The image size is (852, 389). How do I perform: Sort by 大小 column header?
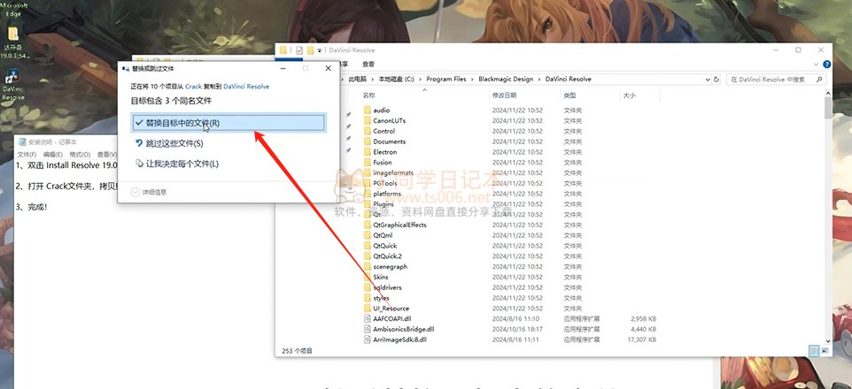pos(628,95)
